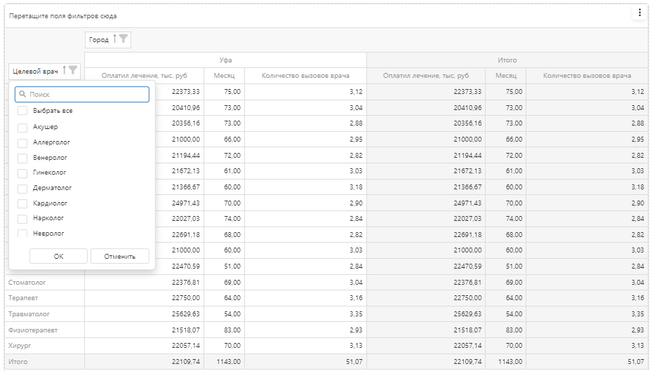Viewport: 652px width, 371px height.
Task: Click the Итого column group header
Action: tap(507, 60)
